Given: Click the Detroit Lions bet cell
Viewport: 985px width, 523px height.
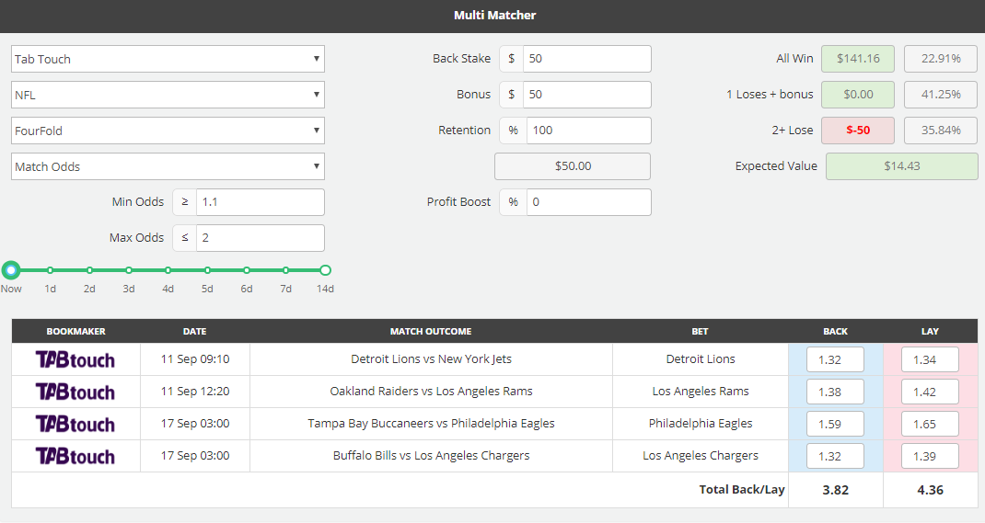Looking at the screenshot, I should pos(701,358).
